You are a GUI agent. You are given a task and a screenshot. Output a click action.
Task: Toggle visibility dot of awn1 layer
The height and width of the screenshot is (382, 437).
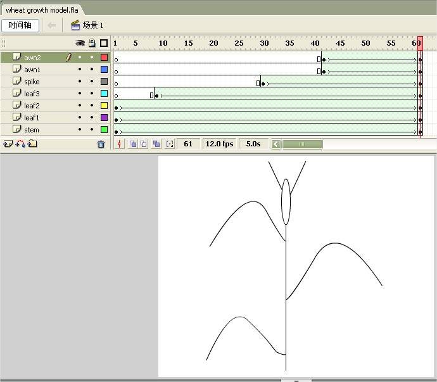click(80, 69)
